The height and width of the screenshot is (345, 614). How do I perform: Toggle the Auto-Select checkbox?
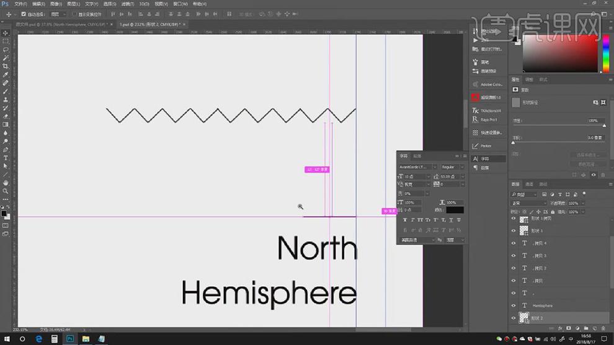click(24, 14)
